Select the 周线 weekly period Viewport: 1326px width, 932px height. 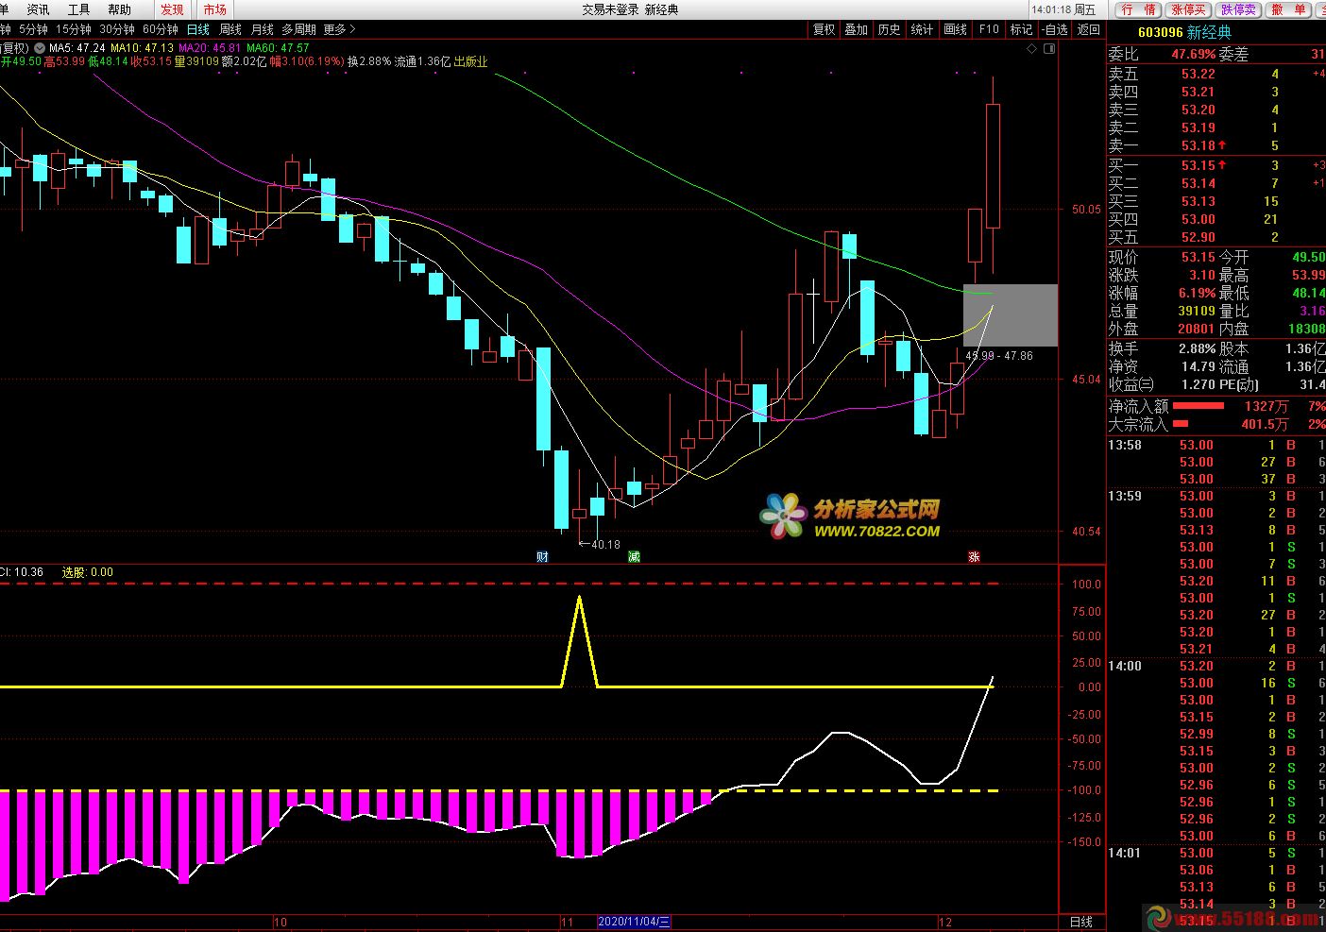[230, 29]
